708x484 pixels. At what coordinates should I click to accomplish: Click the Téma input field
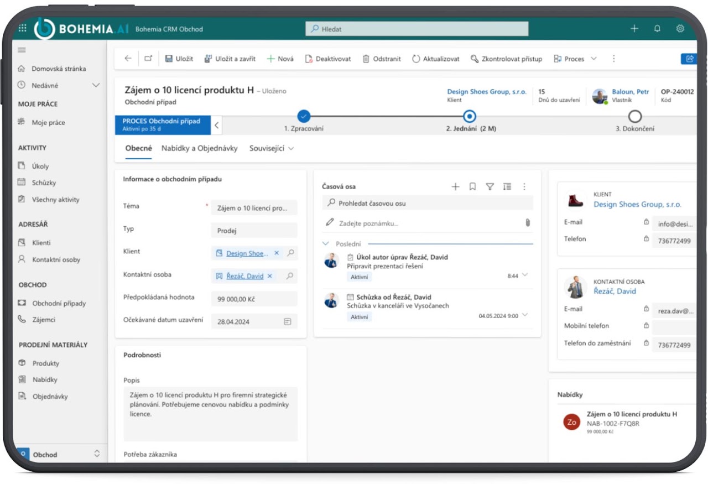[x=254, y=208]
